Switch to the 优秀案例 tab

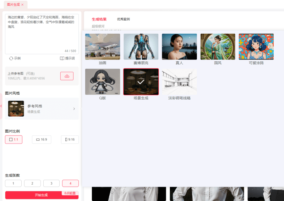[123, 19]
